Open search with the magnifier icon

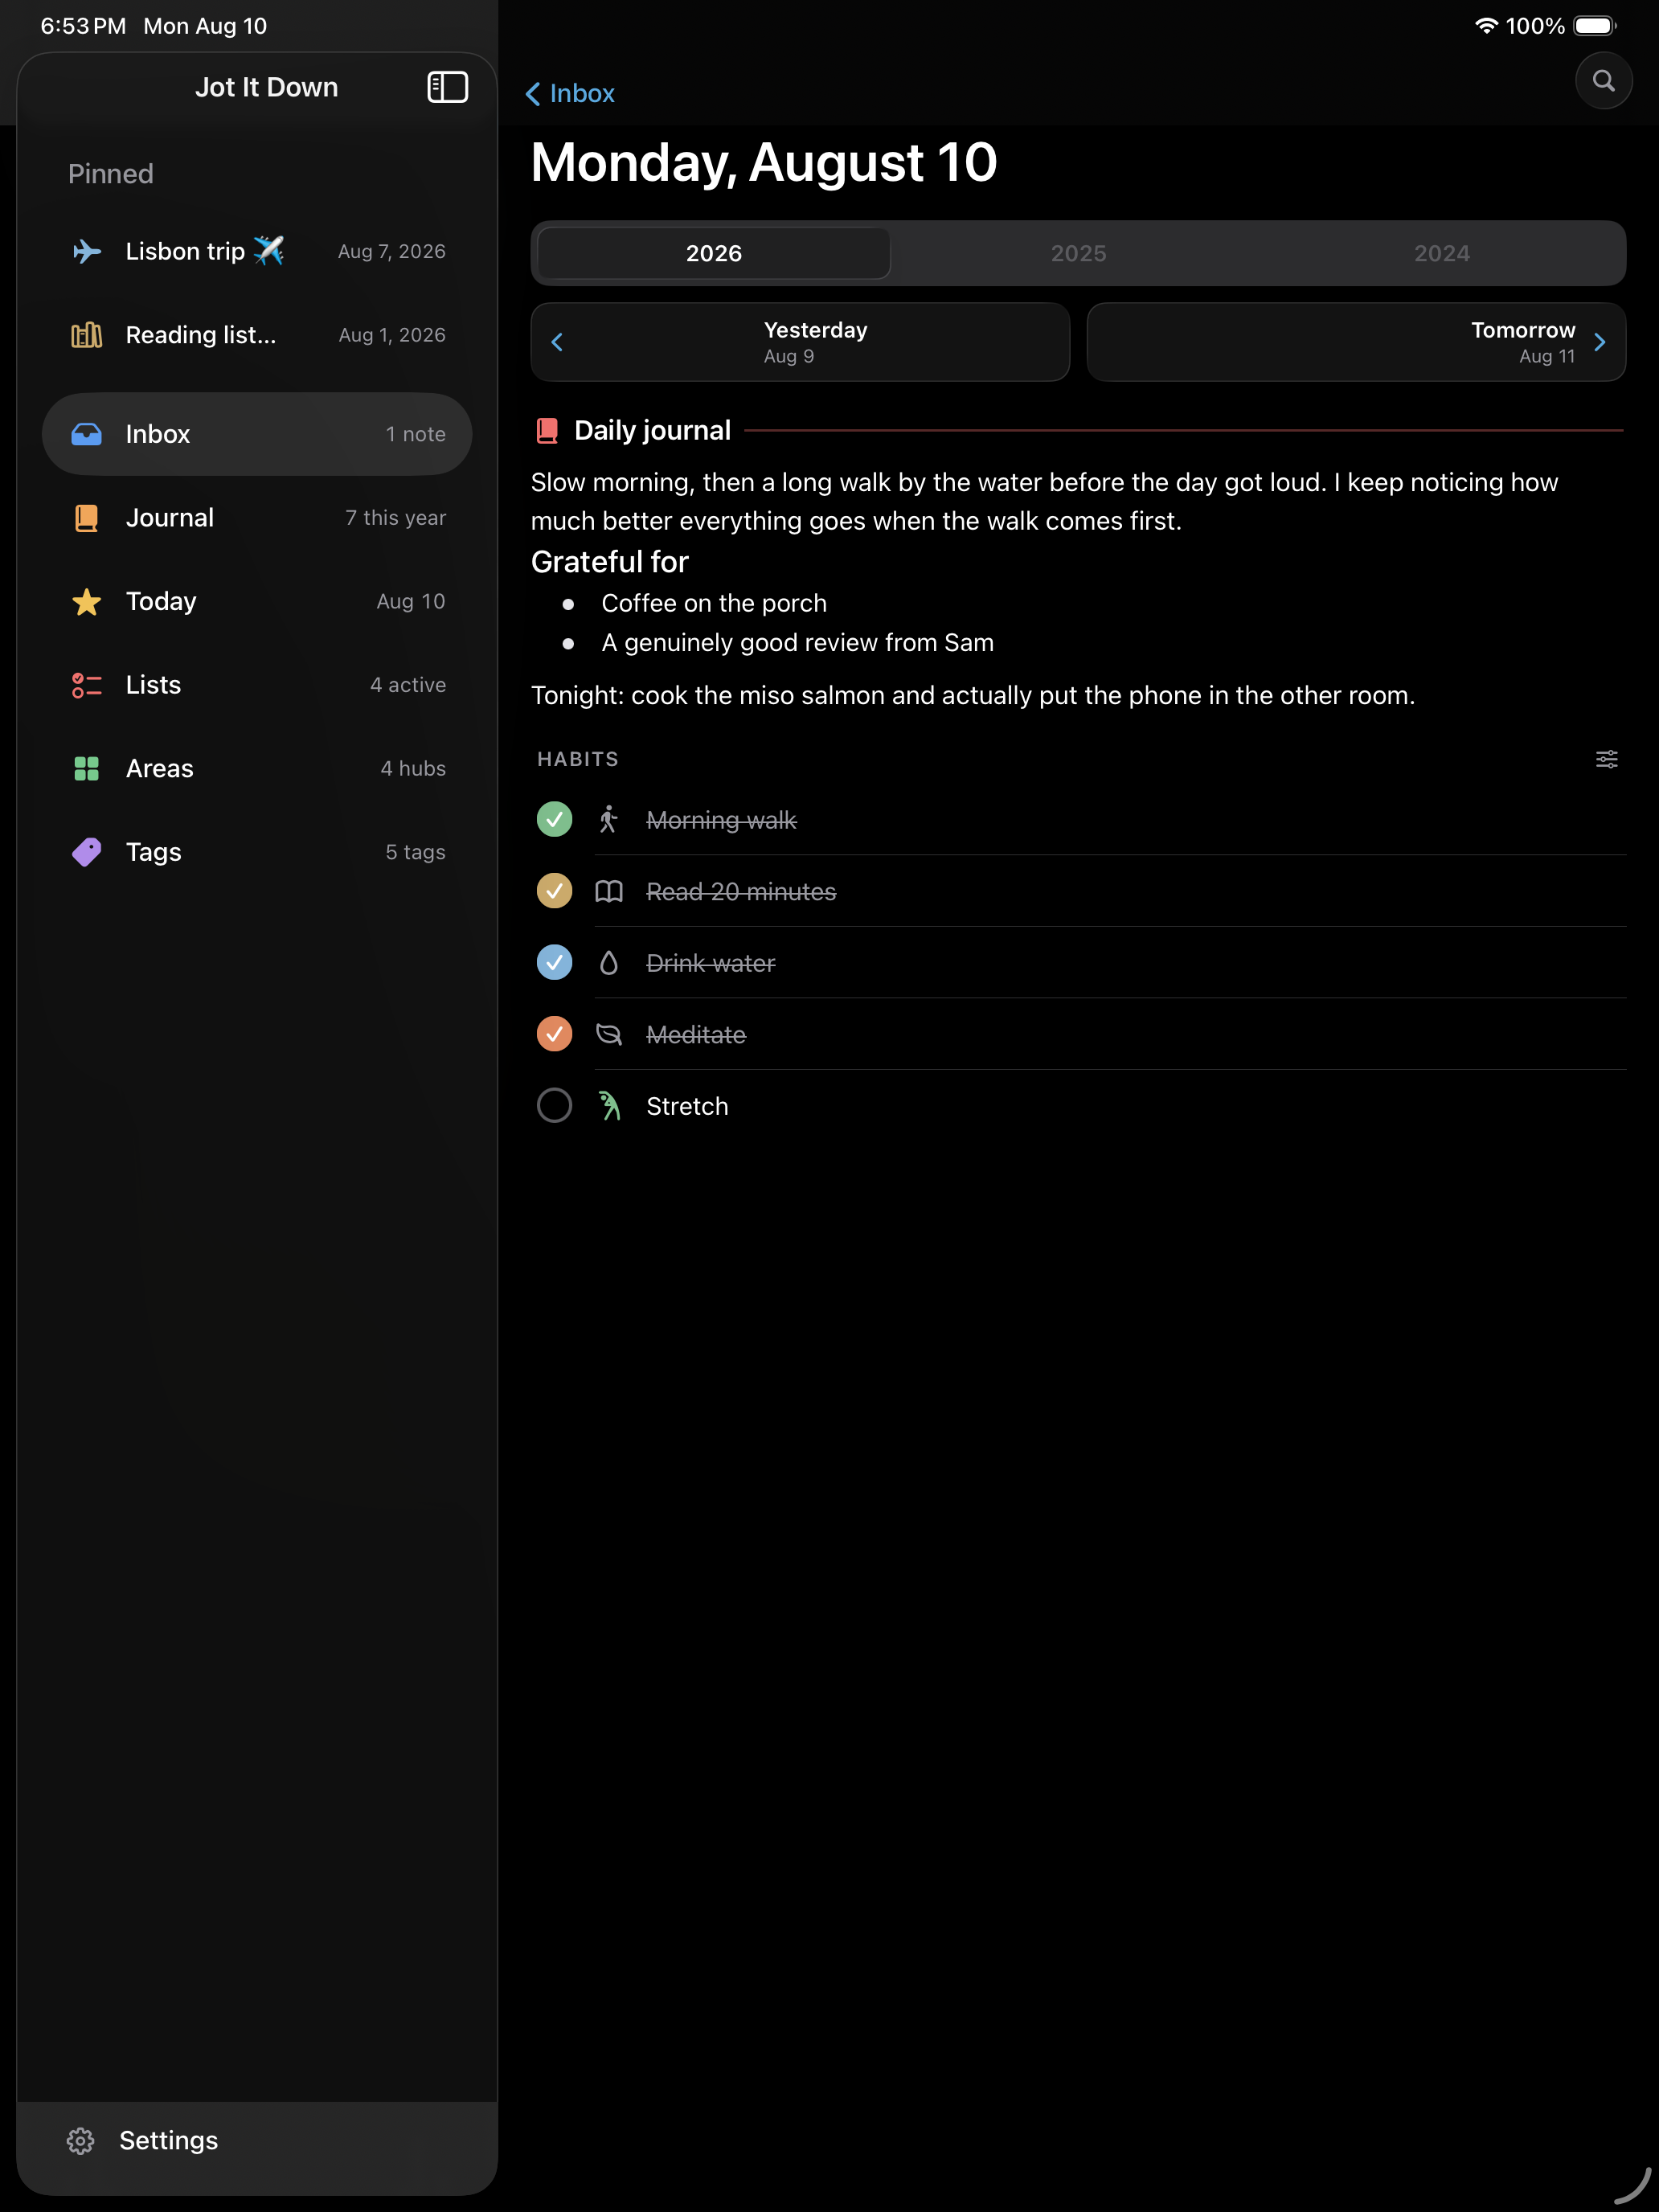click(x=1603, y=81)
